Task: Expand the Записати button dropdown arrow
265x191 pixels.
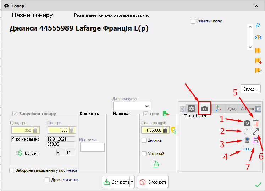Action: (132, 182)
